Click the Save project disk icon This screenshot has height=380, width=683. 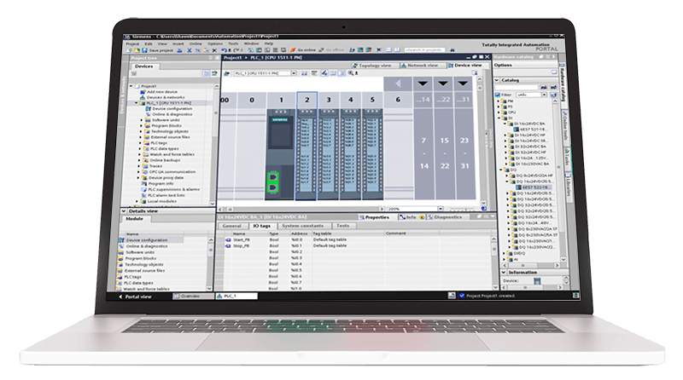tap(144, 50)
